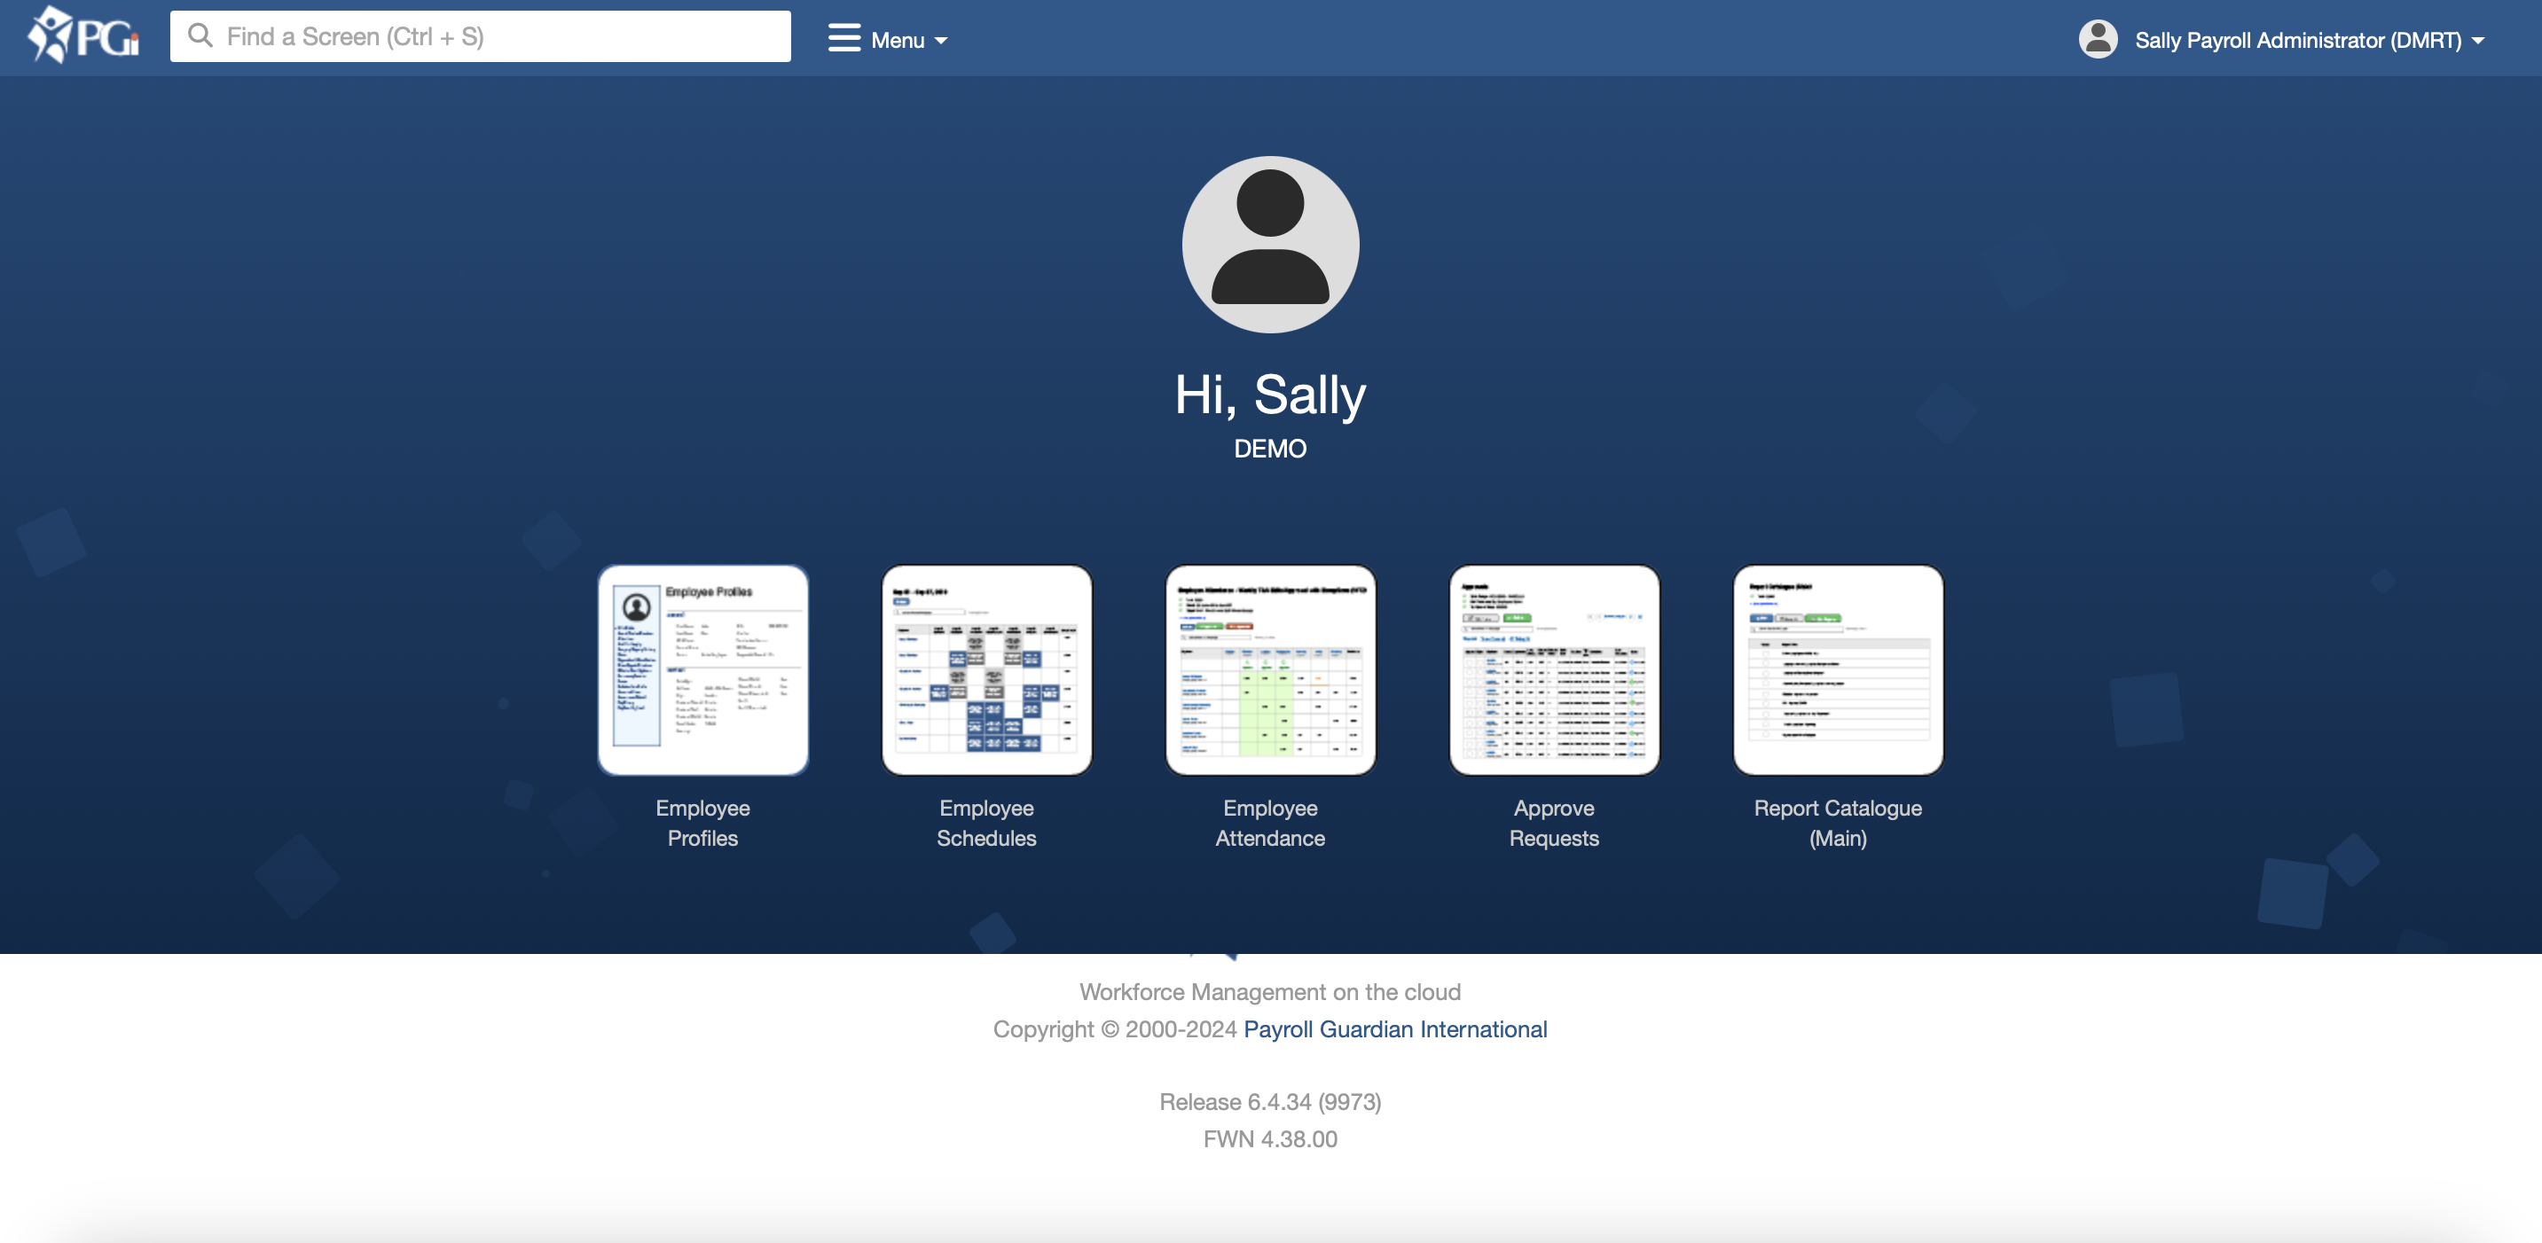Follow the Payroll Guardian International link
2542x1243 pixels.
click(1394, 1029)
